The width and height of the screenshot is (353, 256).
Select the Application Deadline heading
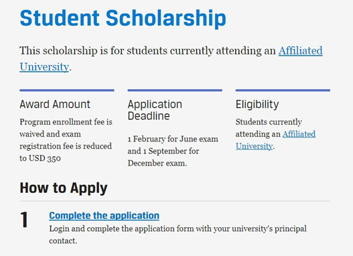(155, 110)
